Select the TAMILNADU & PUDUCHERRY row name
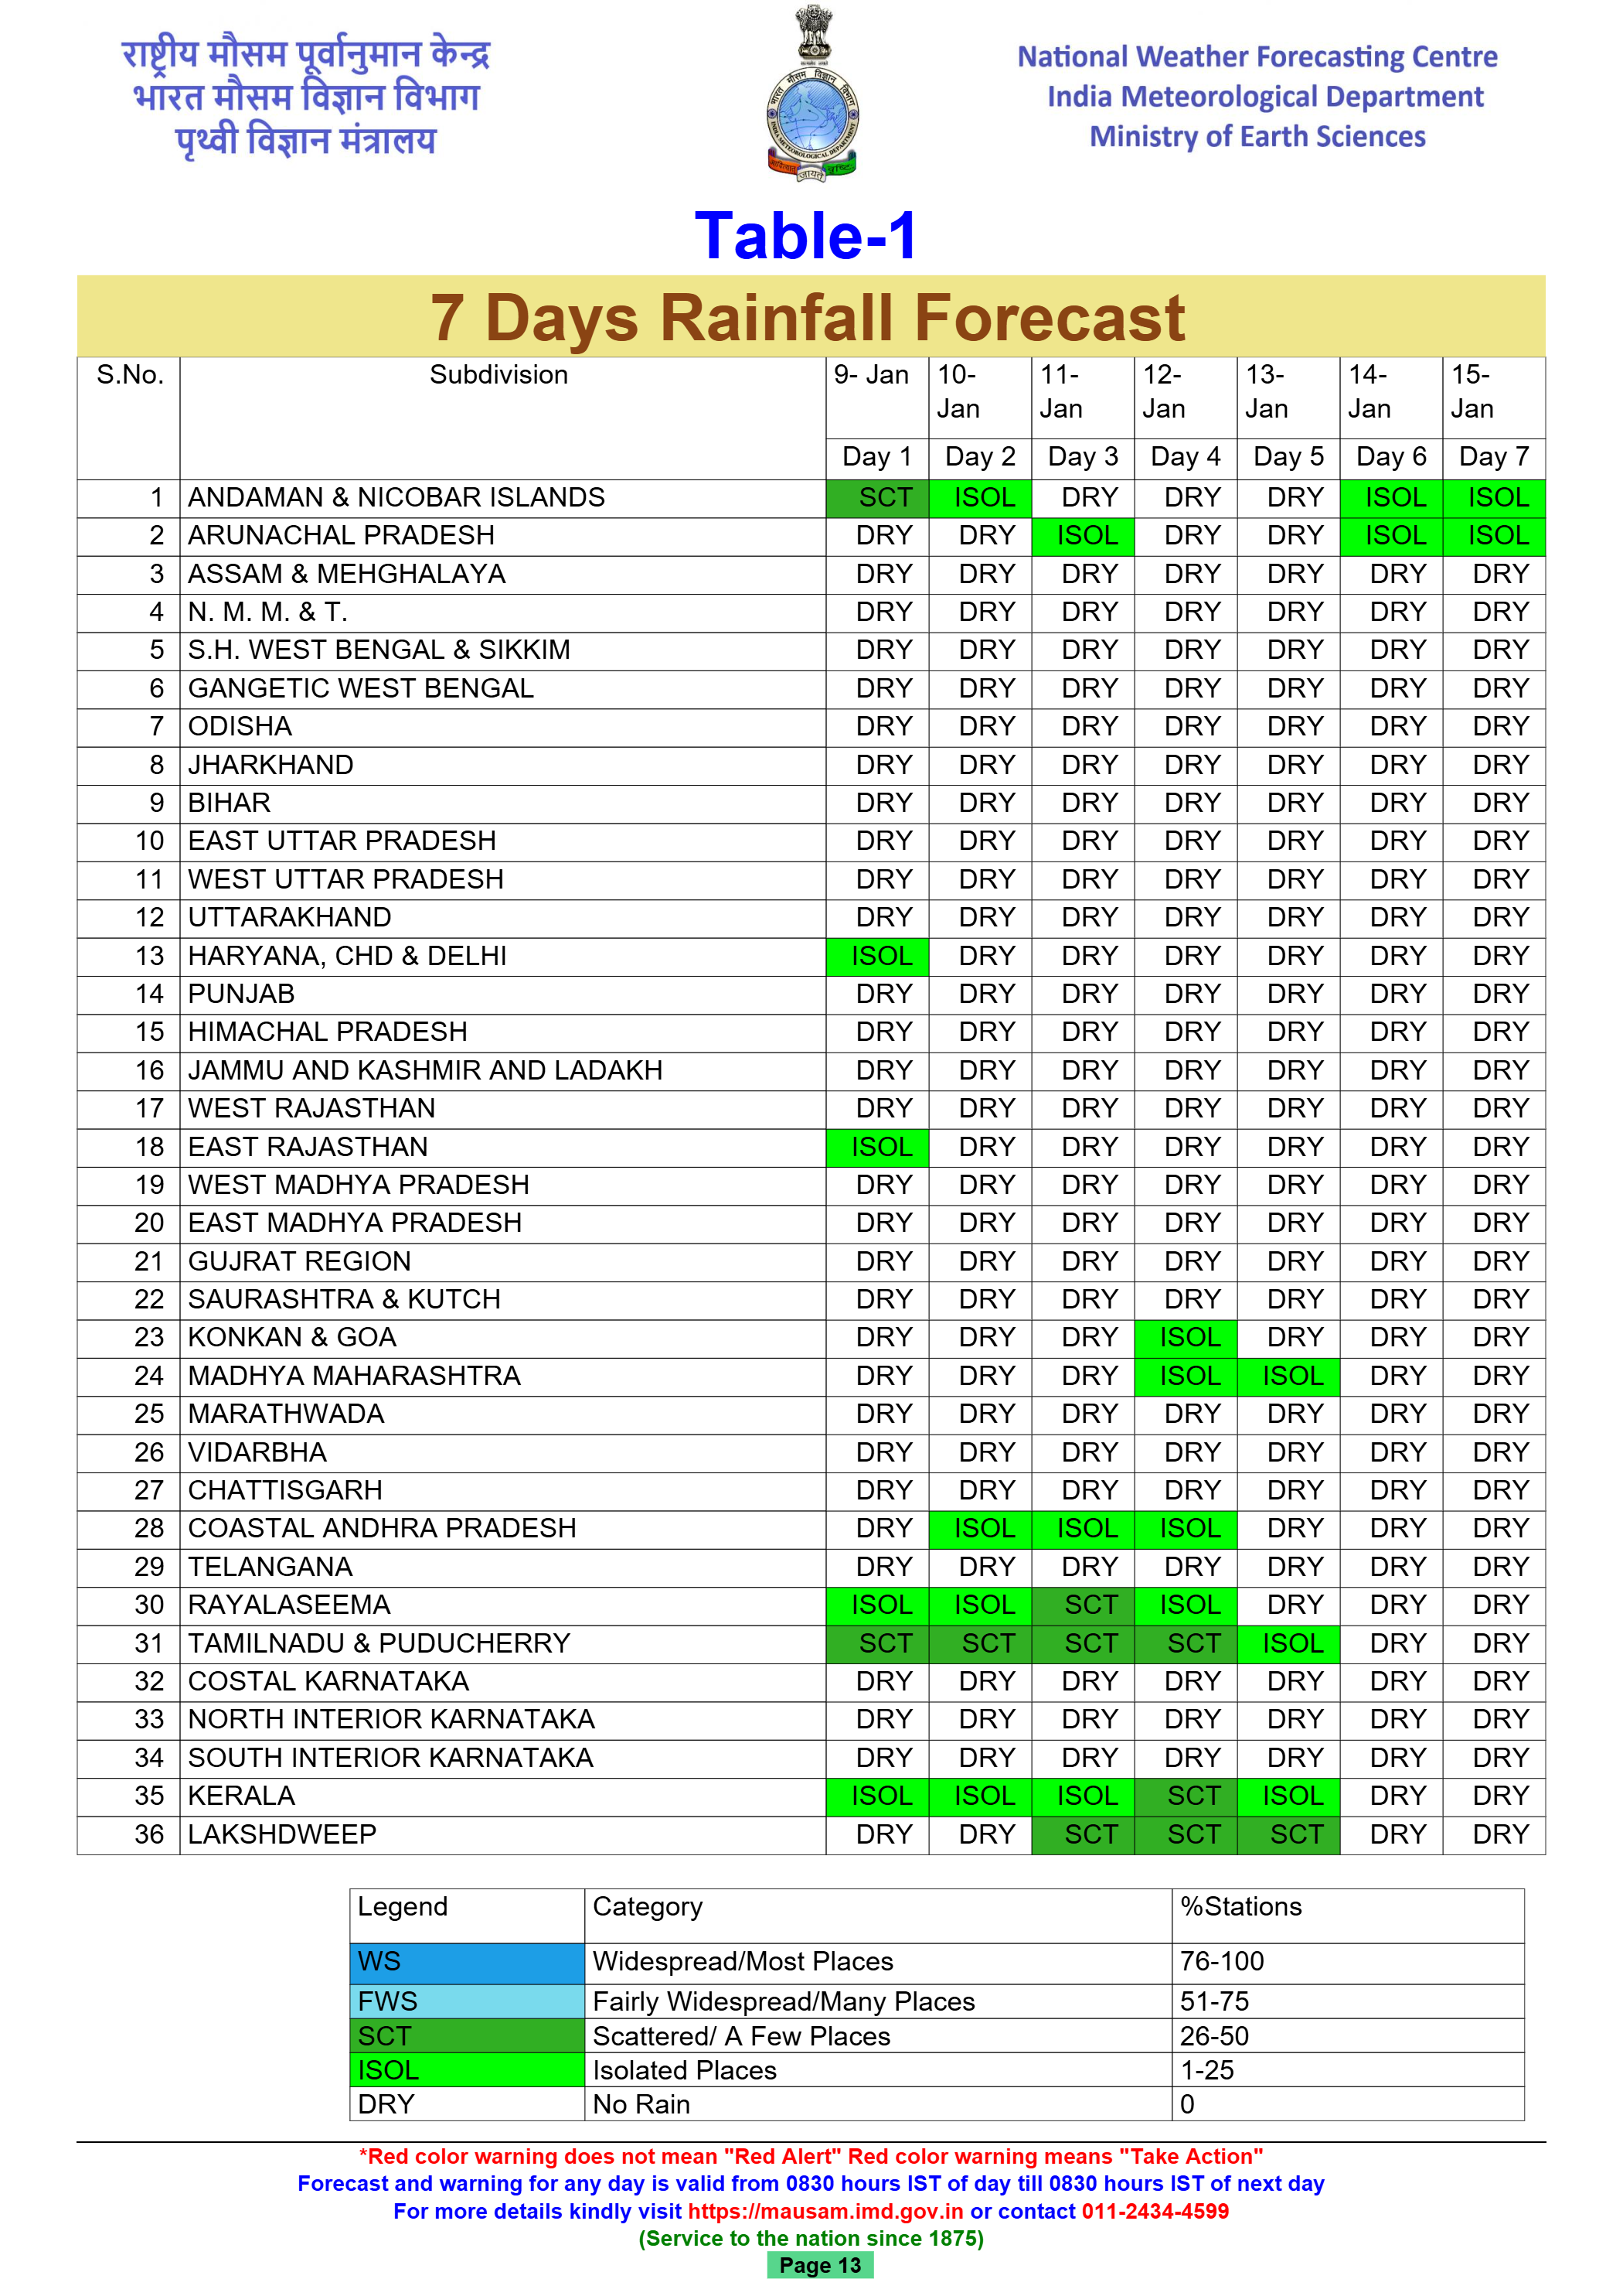This screenshot has width=1623, height=2296. click(379, 1643)
